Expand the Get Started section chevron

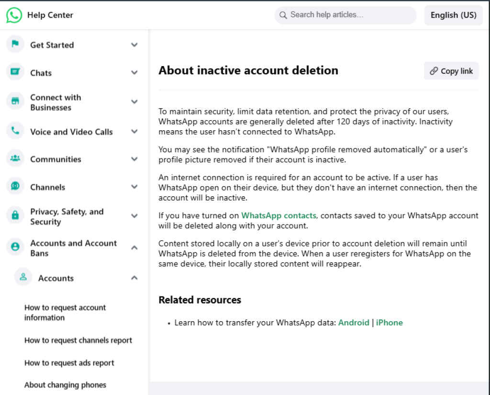(x=134, y=45)
